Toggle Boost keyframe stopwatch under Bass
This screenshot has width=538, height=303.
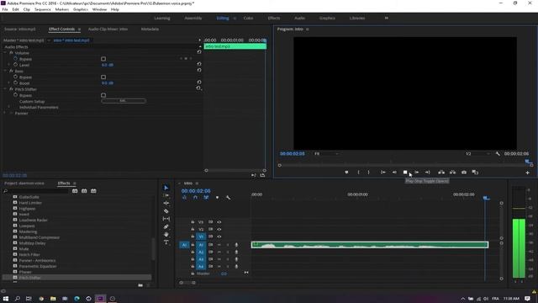(x=15, y=82)
